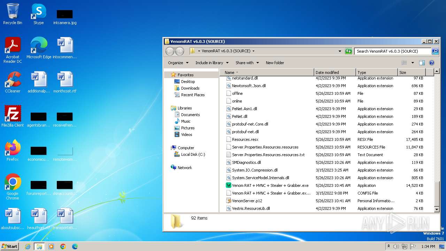Image resolution: width=446 pixels, height=251 pixels.
Task: Open Documents library
Action: coord(190,114)
